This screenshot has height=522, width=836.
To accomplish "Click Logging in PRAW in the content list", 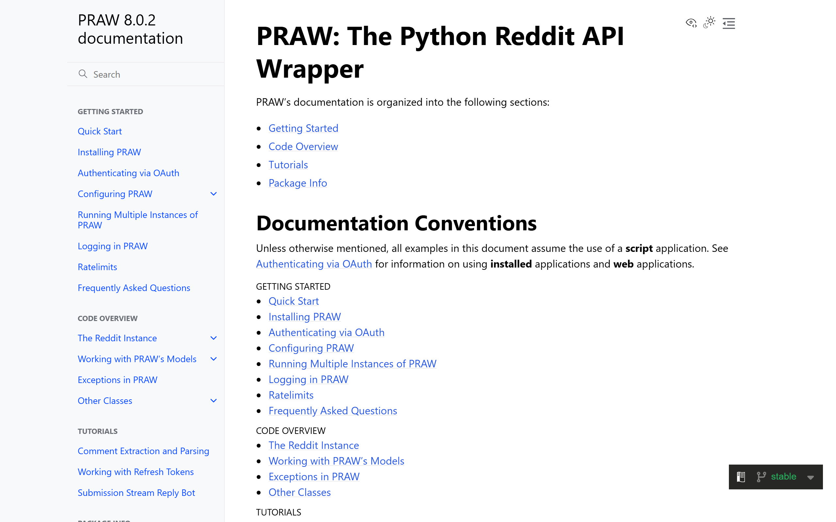I will pyautogui.click(x=309, y=379).
